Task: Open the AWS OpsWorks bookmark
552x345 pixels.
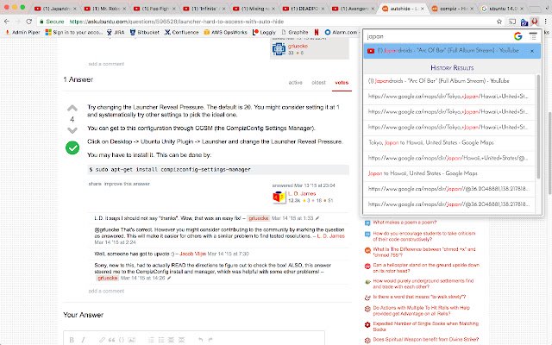Action: click(226, 33)
